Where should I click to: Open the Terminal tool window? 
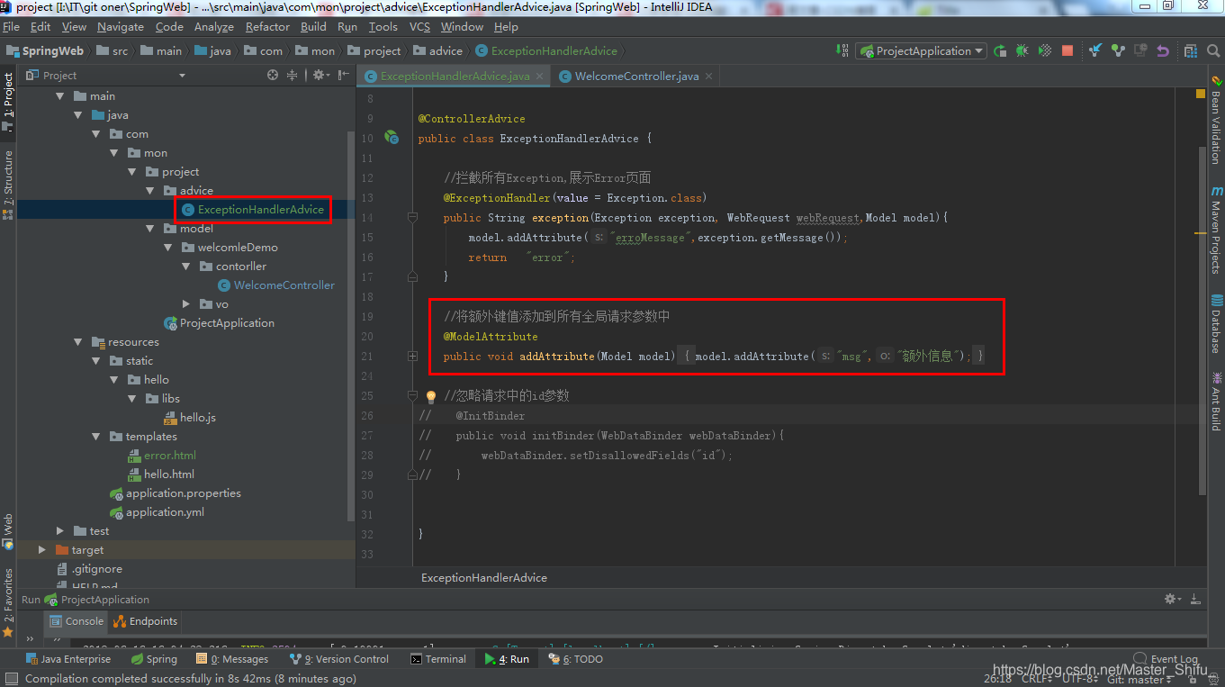point(438,659)
